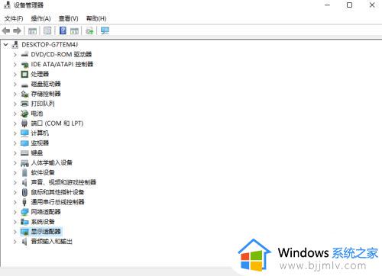Viewport: 382px width, 276px height.
Task: Select the 系统设备 tree label
Action: tap(43, 222)
